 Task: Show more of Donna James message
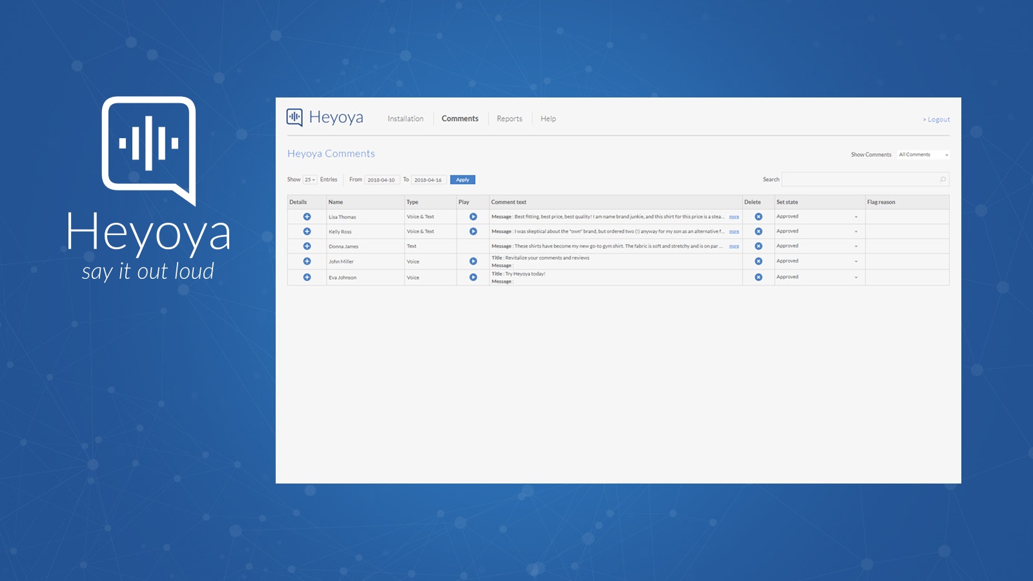(x=734, y=246)
